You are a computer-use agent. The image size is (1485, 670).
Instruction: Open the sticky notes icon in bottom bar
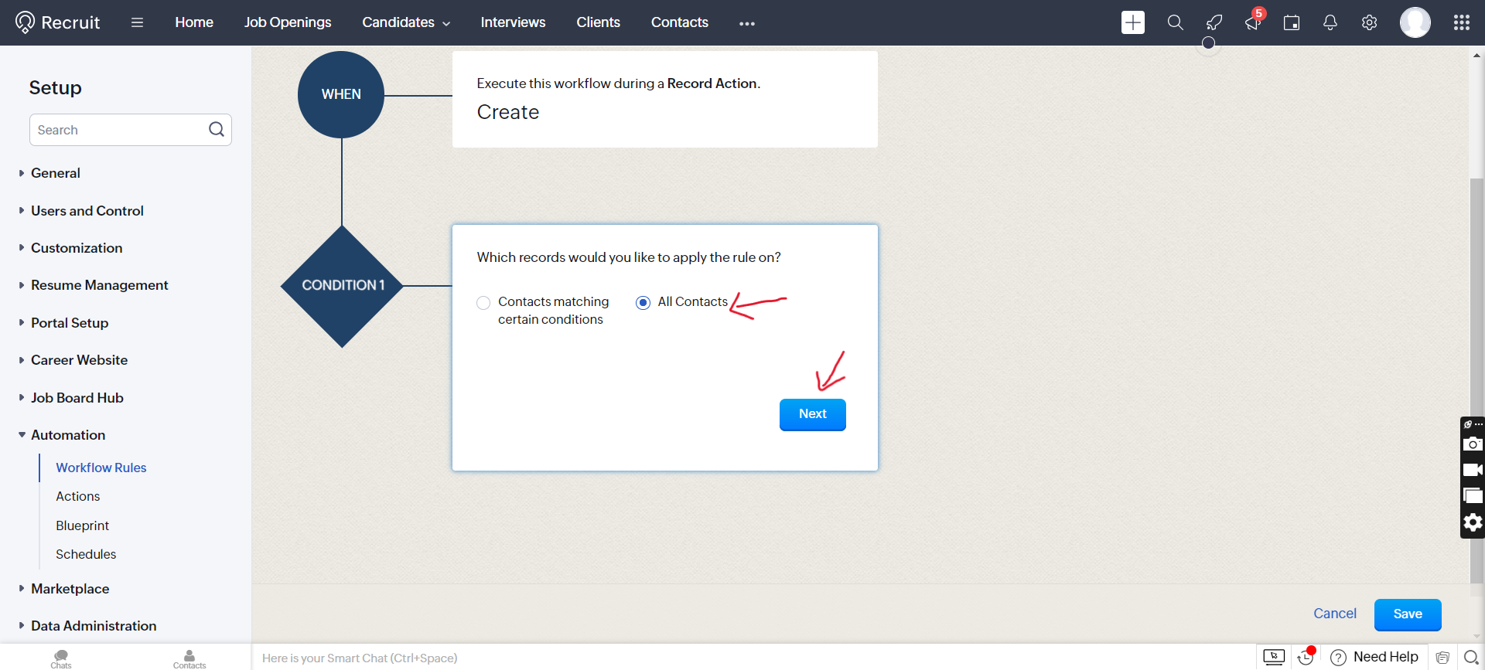click(1442, 658)
